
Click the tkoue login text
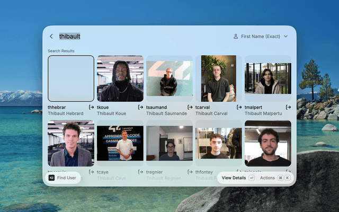coord(103,107)
